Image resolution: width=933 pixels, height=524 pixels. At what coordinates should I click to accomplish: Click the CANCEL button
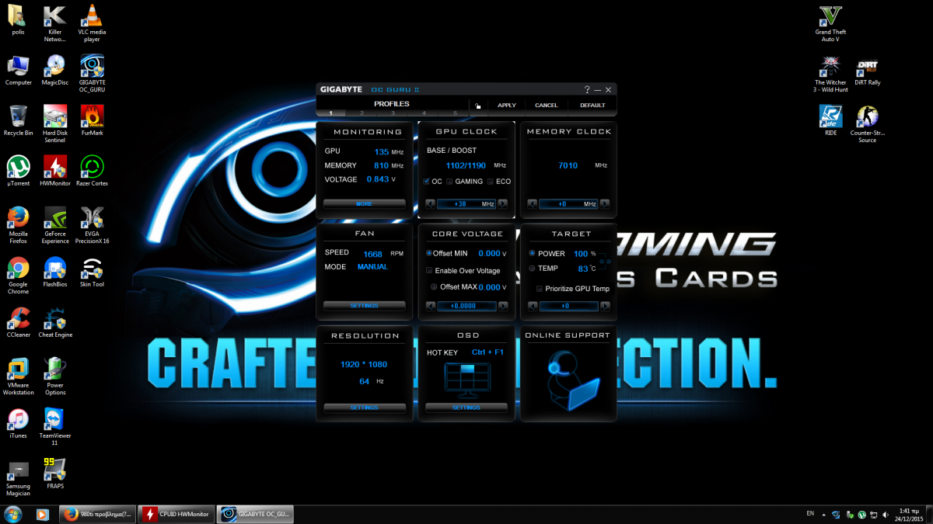[x=547, y=106]
